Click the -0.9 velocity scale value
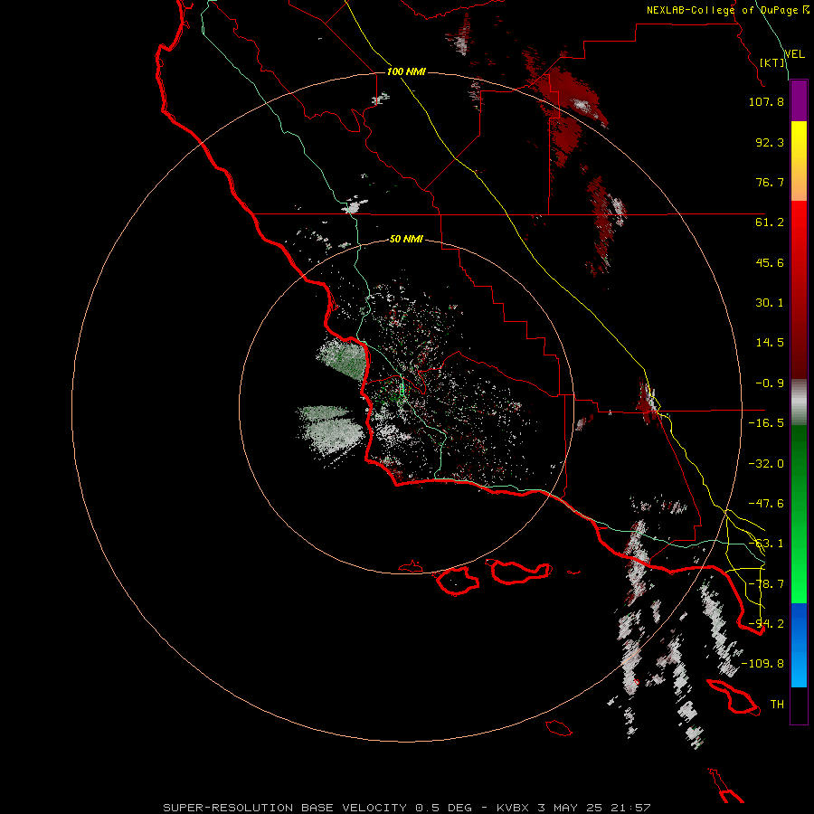814x814 pixels. point(770,383)
